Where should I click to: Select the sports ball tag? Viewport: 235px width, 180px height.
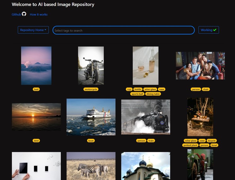point(137,94)
